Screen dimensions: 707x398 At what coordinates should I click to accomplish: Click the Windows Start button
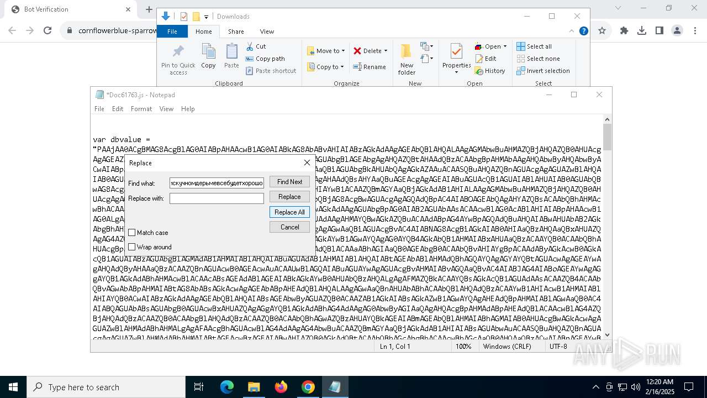13,387
